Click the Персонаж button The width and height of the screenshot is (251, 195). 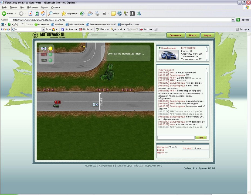click(x=175, y=35)
